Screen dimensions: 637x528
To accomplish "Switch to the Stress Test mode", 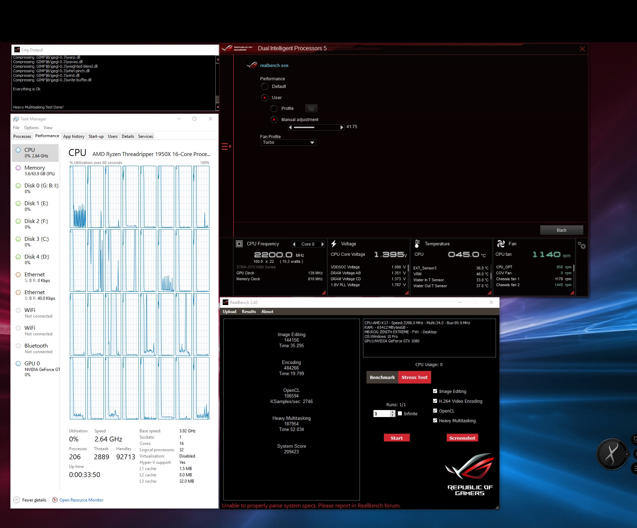I will [414, 377].
